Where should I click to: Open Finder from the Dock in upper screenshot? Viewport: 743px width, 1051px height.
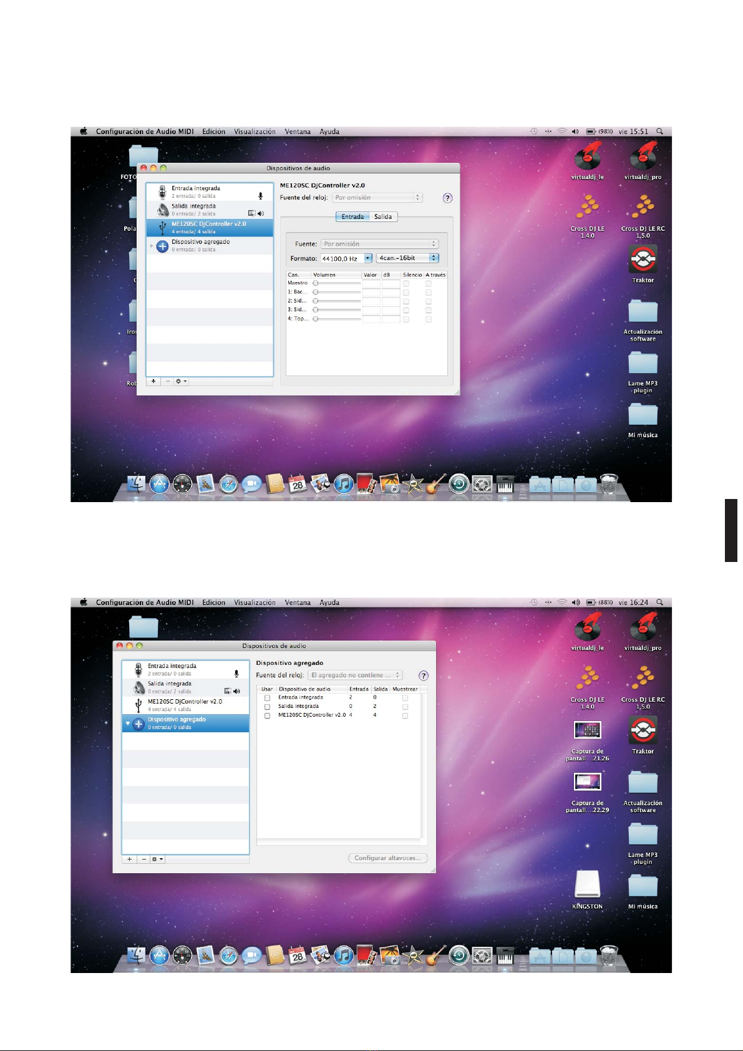coord(136,484)
